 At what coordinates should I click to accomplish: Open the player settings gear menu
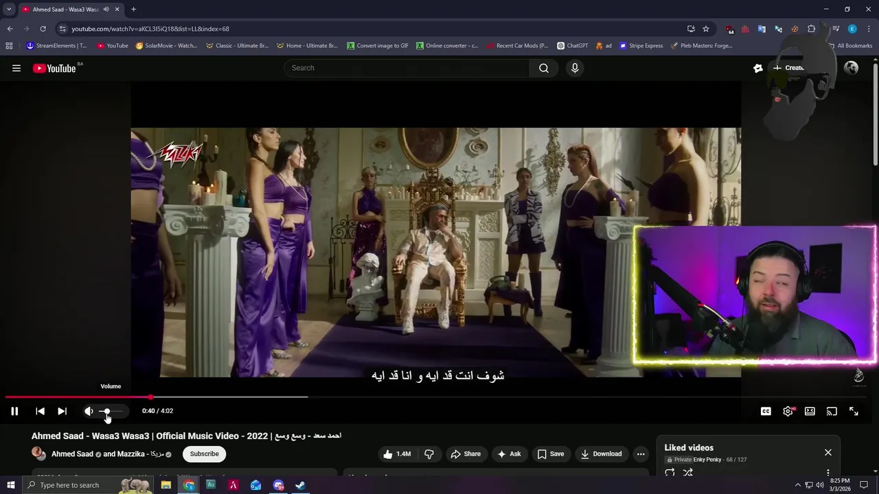pyautogui.click(x=788, y=411)
